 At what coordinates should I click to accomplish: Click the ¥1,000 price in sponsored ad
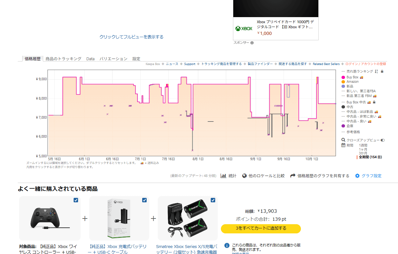point(264,33)
